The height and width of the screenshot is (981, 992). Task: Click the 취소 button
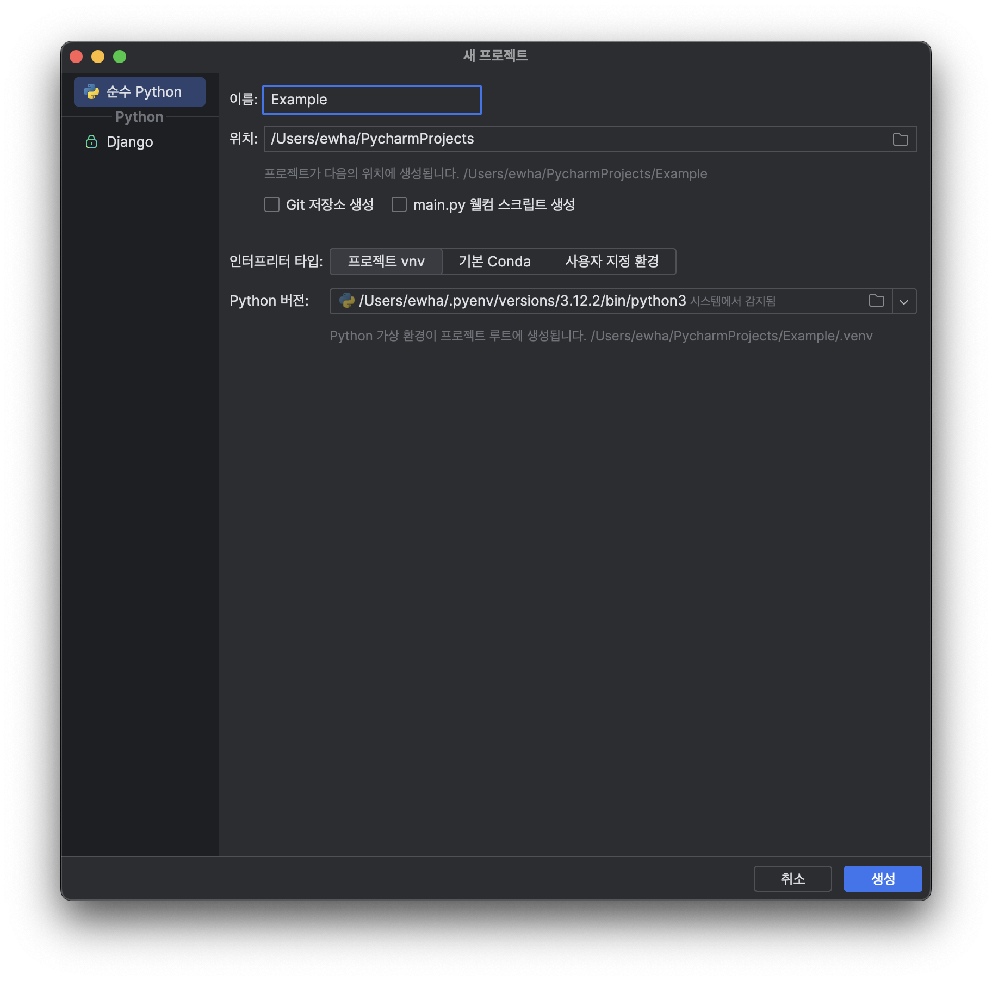pos(792,879)
